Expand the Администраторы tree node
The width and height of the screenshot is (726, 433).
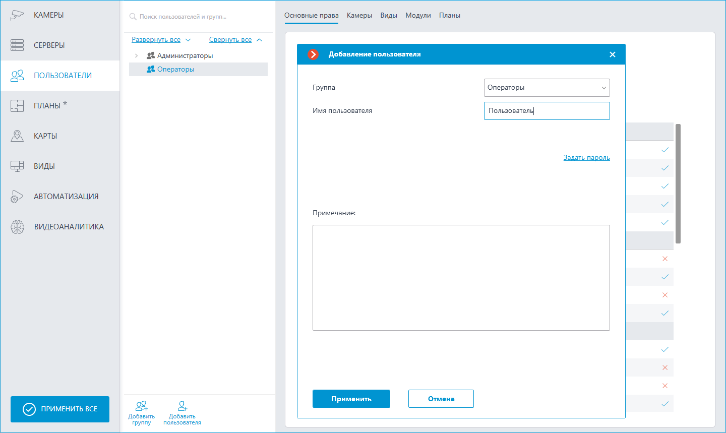(136, 55)
